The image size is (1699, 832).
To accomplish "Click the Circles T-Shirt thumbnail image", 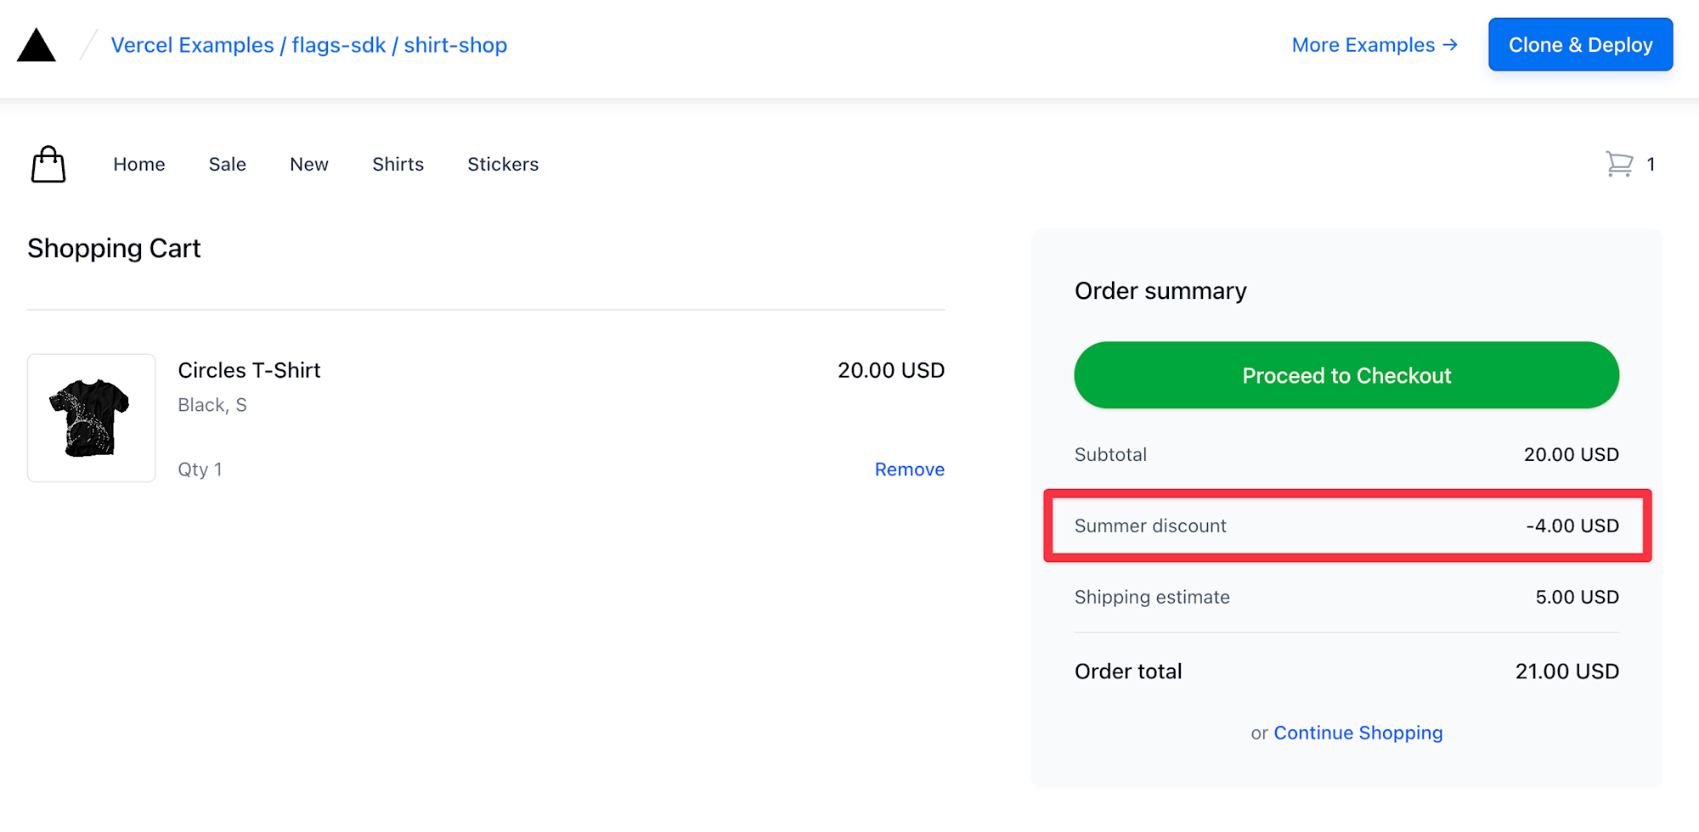I will pos(92,418).
